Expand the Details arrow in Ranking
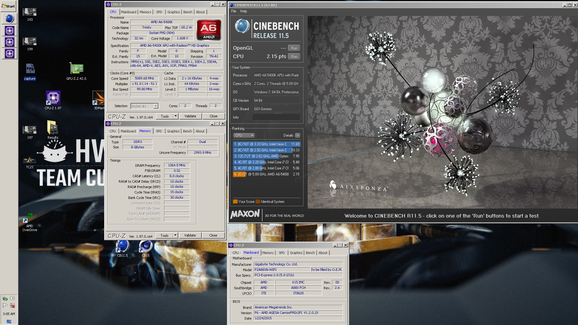Viewport: 578px width, 325px height. [298, 135]
